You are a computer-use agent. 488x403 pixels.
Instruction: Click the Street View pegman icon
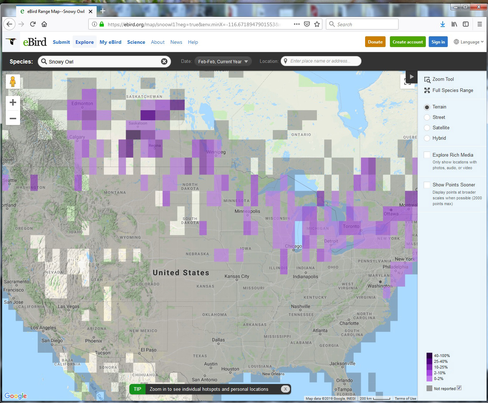click(13, 82)
